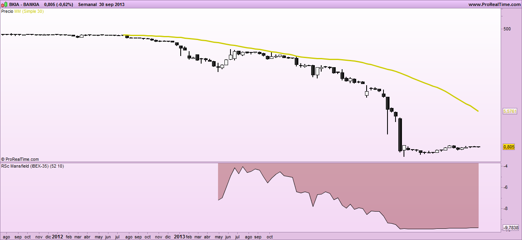The height and width of the screenshot is (240, 522).
Task: Open the www.ProRealTime.com link
Action: [x=494, y=4]
